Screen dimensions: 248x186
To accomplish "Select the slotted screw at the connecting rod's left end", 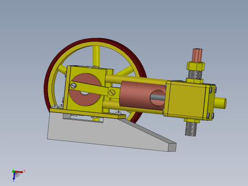I will click(x=73, y=86).
